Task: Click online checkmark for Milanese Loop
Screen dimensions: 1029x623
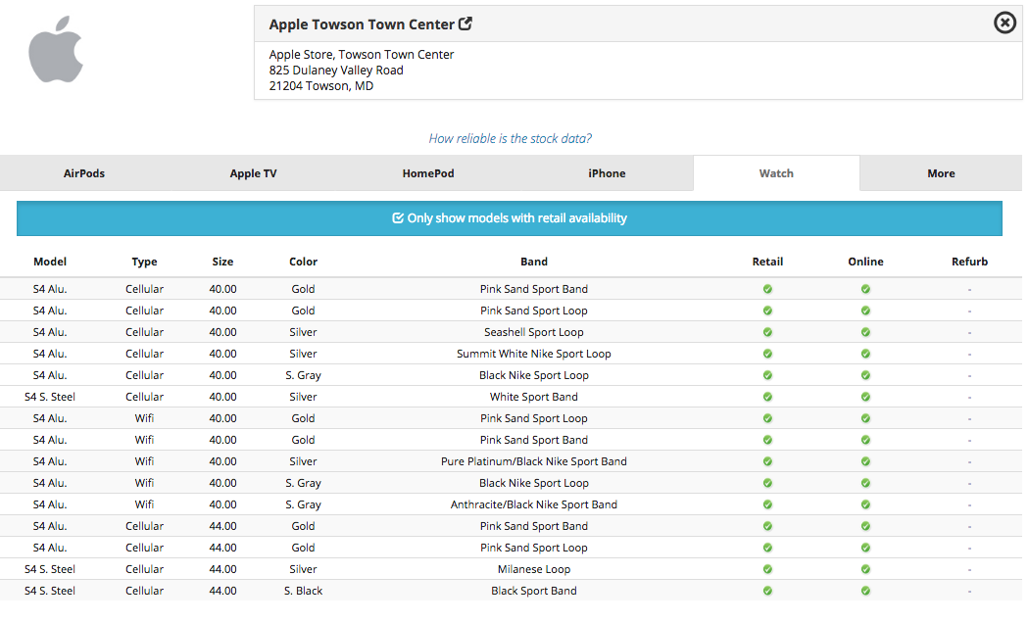Action: [x=865, y=569]
